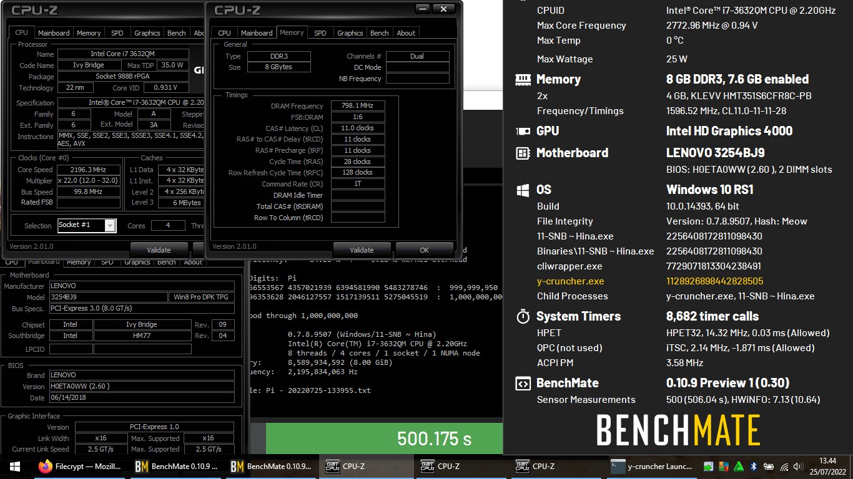Click Safely Remove Hardware tray icon
The width and height of the screenshot is (853, 479).
709,466
